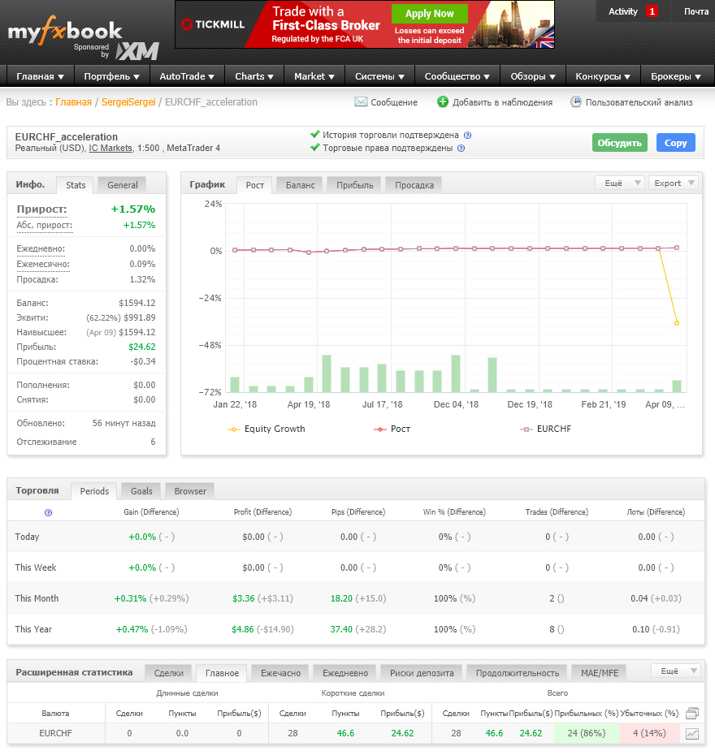
Task: Click the Activity notification badge
Action: [652, 11]
